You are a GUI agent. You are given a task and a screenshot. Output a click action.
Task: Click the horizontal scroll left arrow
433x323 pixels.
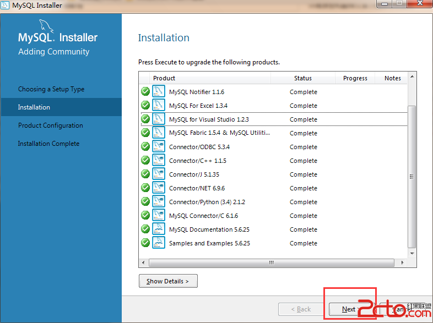coord(143,262)
